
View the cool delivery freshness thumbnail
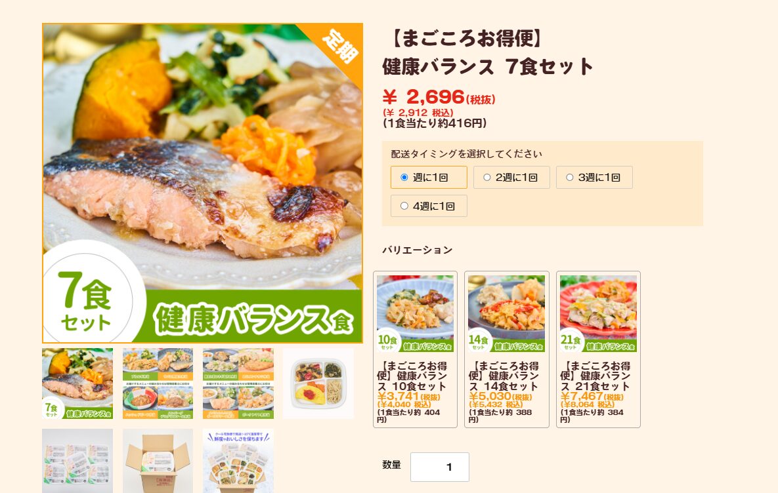[x=238, y=461]
